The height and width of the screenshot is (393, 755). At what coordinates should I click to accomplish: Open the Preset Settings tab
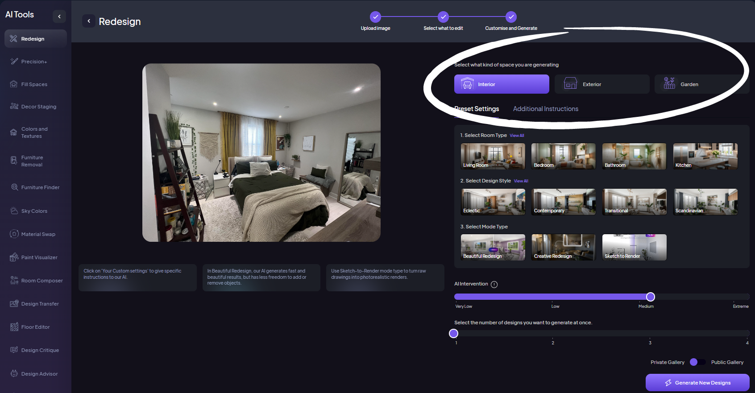pos(477,109)
